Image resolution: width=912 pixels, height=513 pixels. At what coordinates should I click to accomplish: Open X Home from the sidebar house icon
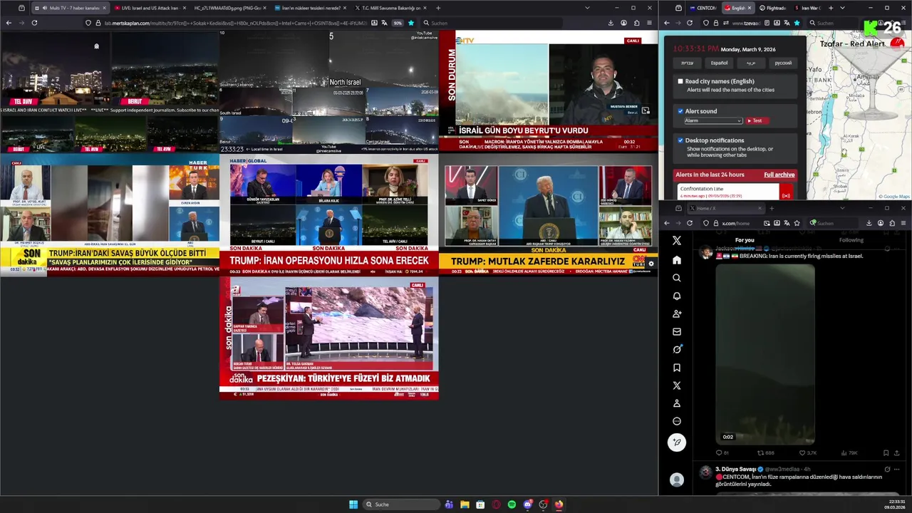(677, 260)
